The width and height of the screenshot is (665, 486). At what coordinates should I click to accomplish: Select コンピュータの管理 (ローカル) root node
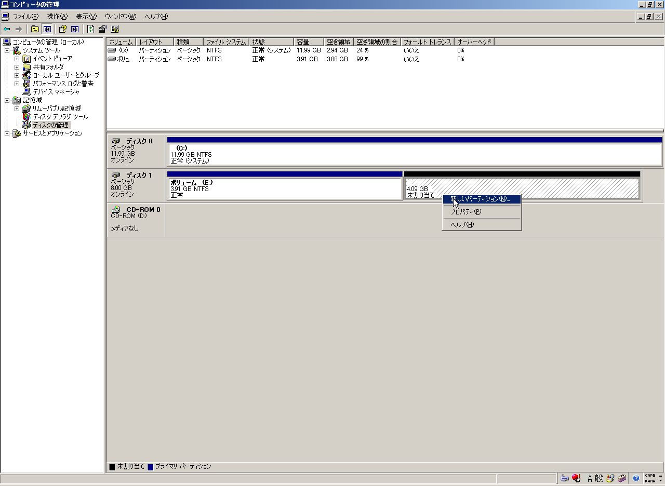tap(48, 42)
